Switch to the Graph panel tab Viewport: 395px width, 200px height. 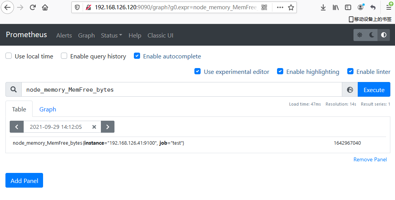48,109
